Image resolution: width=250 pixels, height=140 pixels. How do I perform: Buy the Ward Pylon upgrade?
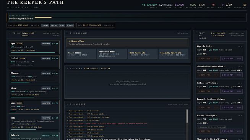click(x=143, y=54)
